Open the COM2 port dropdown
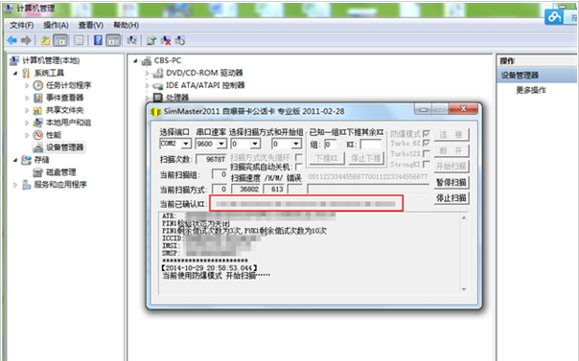This screenshot has width=579, height=361. tap(186, 144)
